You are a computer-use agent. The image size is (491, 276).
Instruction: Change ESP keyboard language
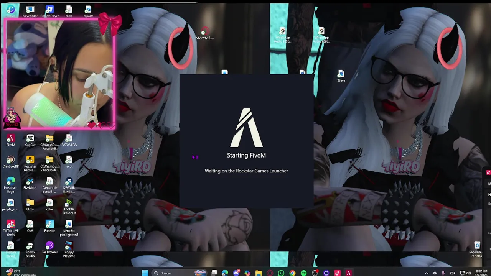coord(453,273)
